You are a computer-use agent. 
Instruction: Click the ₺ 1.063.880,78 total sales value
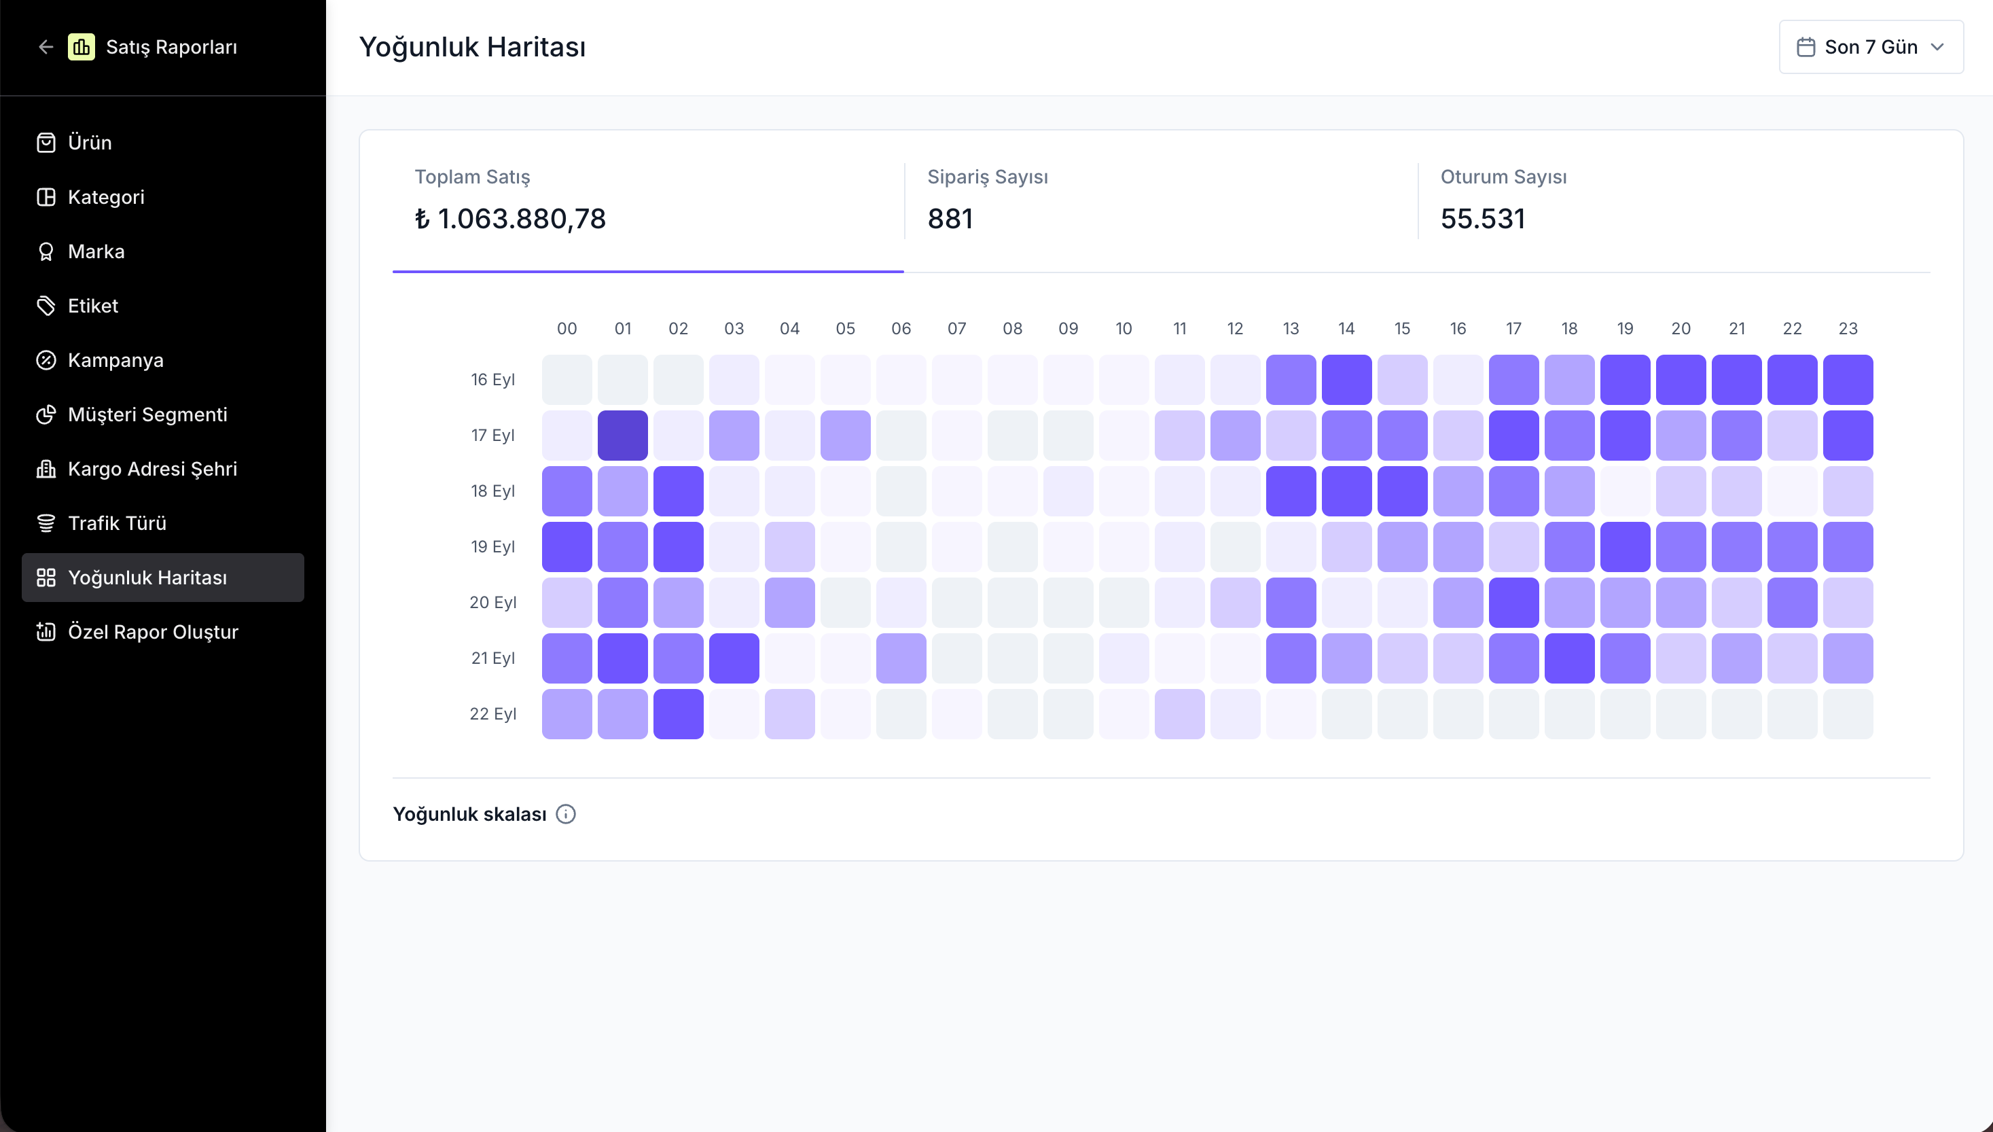(x=511, y=219)
